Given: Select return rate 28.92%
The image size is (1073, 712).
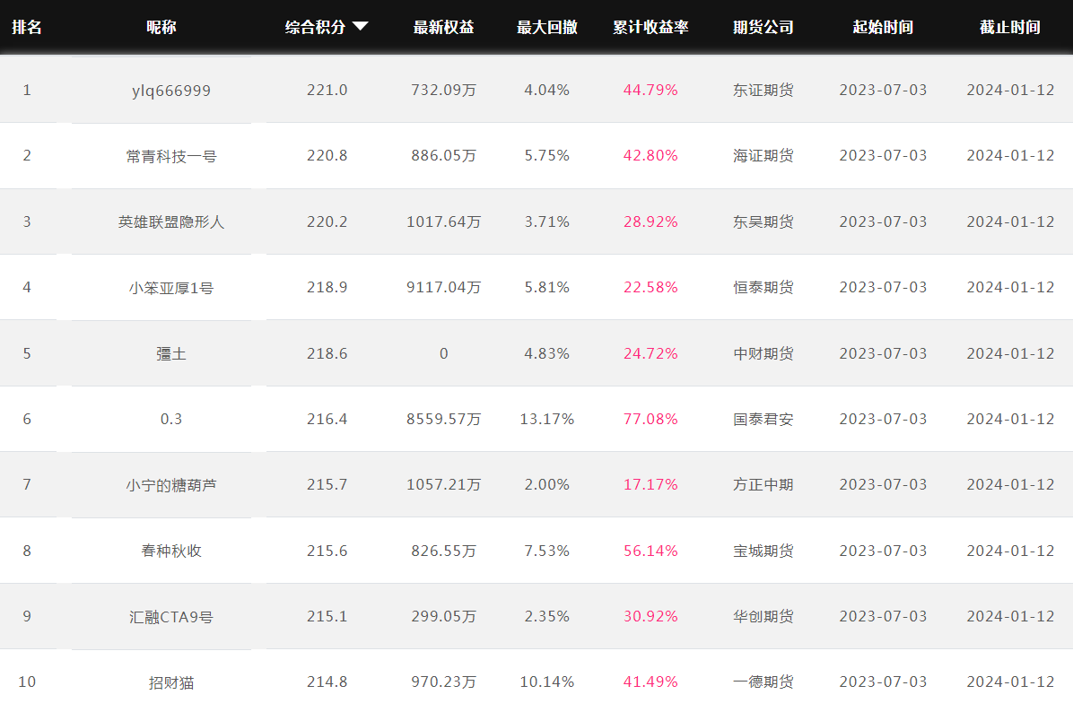Looking at the screenshot, I should coord(650,221).
